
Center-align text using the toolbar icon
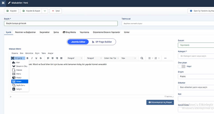(53, 58)
